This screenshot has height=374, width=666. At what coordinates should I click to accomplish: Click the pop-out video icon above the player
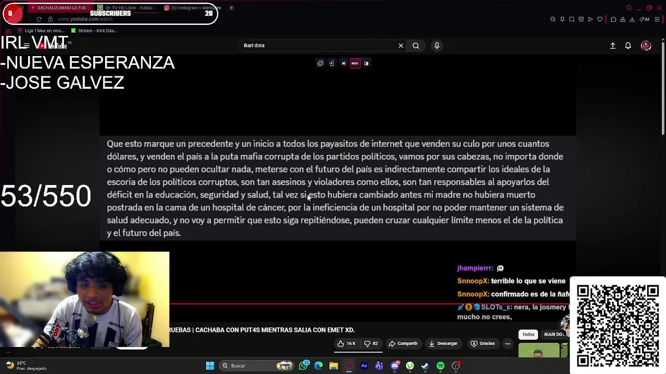click(x=321, y=63)
